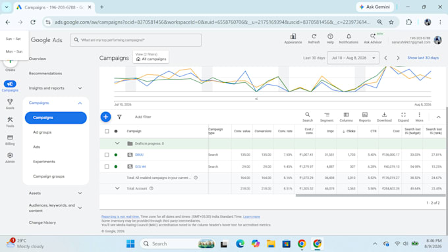Open the More options menu in table toolbar

[419, 117]
